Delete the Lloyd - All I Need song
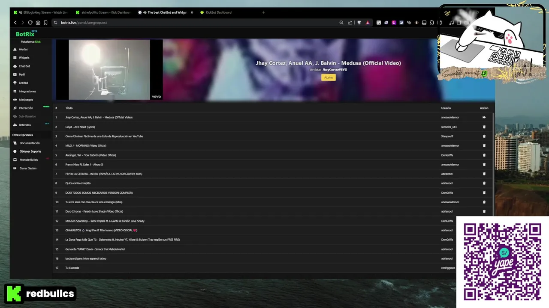The image size is (549, 308). tap(484, 127)
